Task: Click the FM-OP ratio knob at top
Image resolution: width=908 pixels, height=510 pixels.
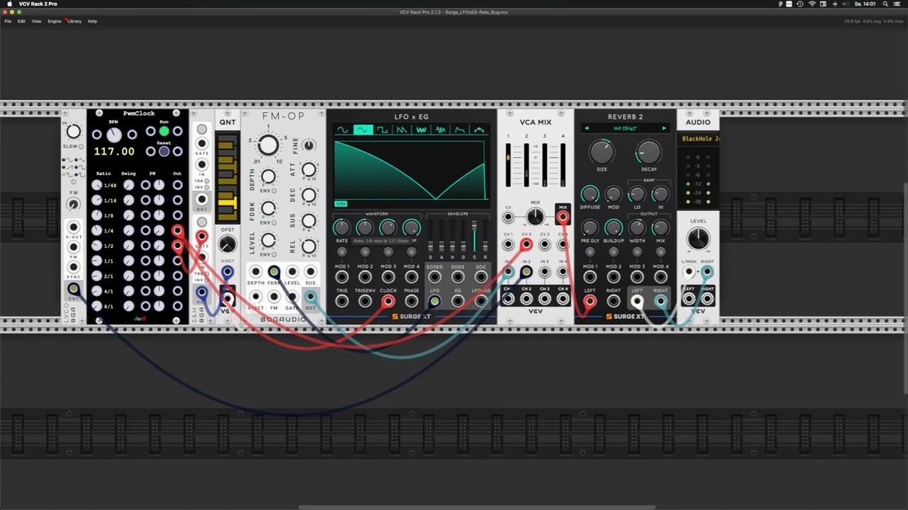Action: pyautogui.click(x=268, y=145)
